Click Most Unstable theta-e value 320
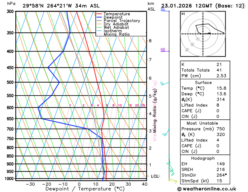248x192 pixels. point(221,134)
